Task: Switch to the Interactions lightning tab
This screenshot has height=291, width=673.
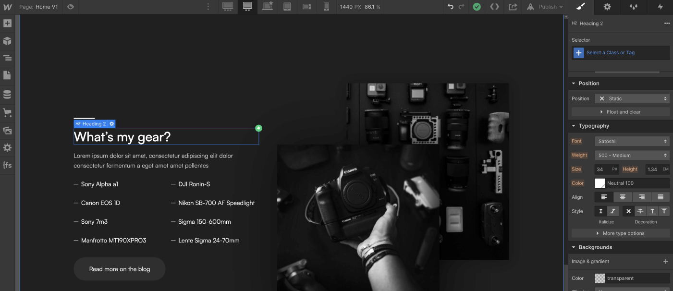Action: click(660, 7)
